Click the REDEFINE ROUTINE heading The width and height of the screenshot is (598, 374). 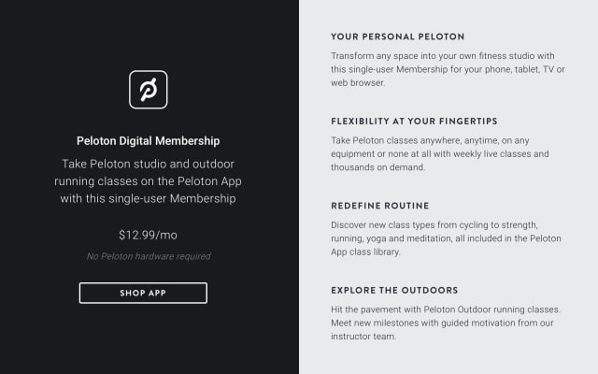pos(380,206)
